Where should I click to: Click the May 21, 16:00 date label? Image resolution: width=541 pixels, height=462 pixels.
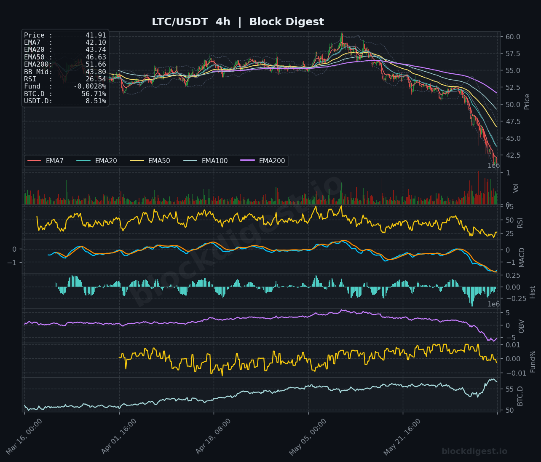(x=402, y=436)
